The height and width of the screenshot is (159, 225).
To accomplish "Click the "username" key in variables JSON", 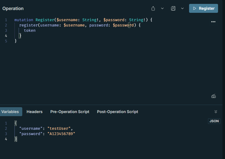I will pyautogui.click(x=31, y=128).
